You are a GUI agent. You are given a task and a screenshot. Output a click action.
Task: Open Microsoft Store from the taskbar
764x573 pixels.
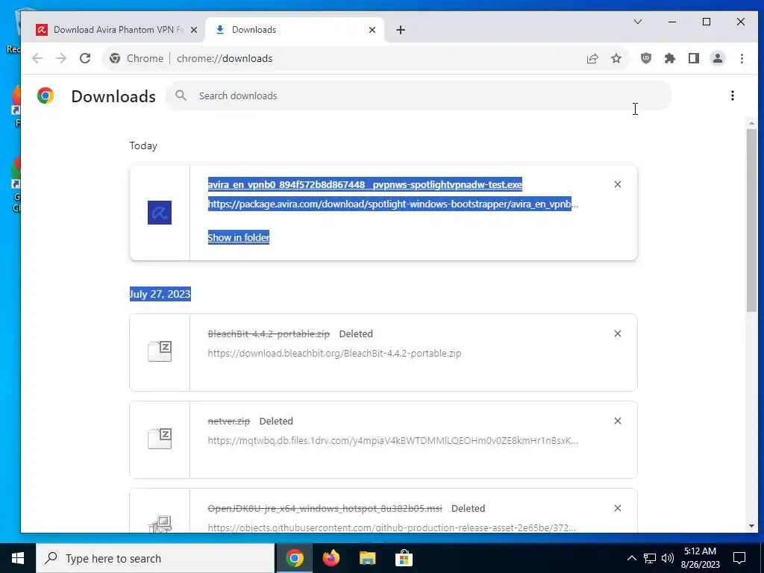[x=404, y=558]
